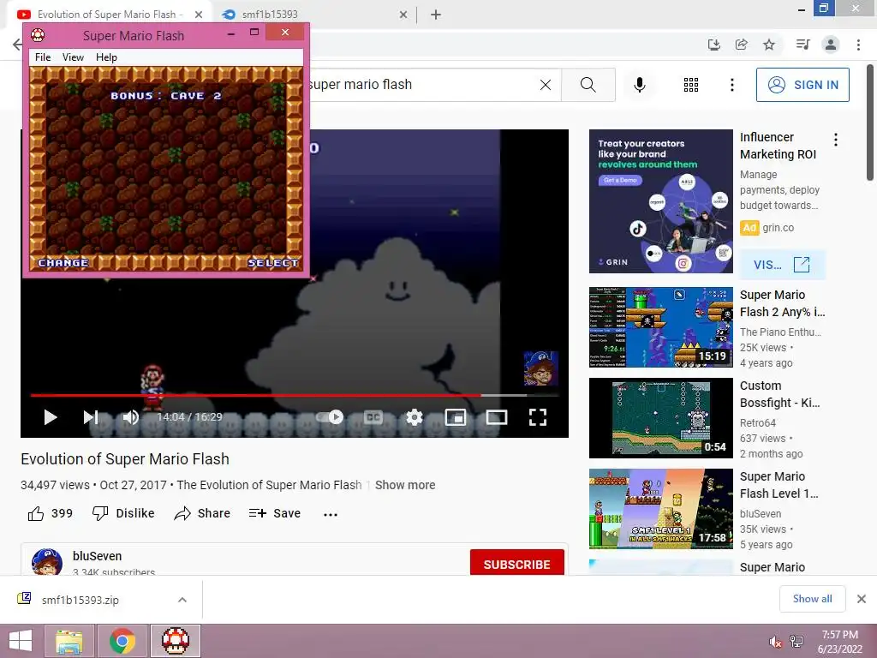Enter full screen mode
877x658 pixels.
(538, 417)
